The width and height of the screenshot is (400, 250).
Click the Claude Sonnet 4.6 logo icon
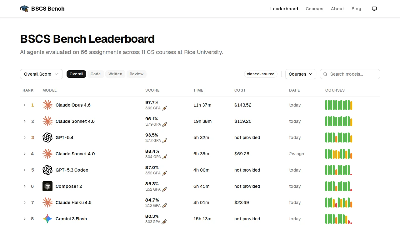pyautogui.click(x=47, y=121)
